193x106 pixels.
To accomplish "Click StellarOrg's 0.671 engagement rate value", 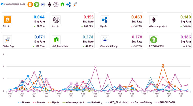I will (x=40, y=37).
